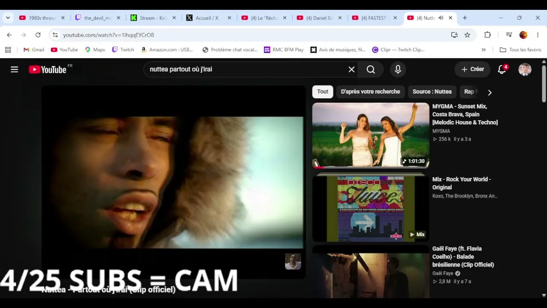Open the Maps bookmark
The image size is (547, 308).
pyautogui.click(x=95, y=50)
